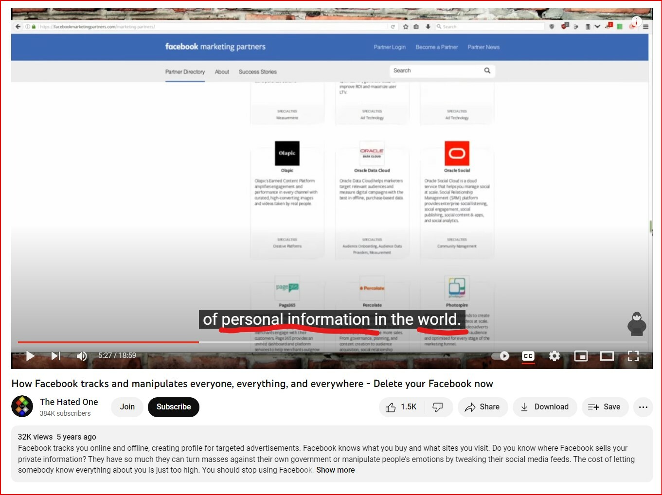This screenshot has width=662, height=495.
Task: Download the video
Action: [x=545, y=407]
